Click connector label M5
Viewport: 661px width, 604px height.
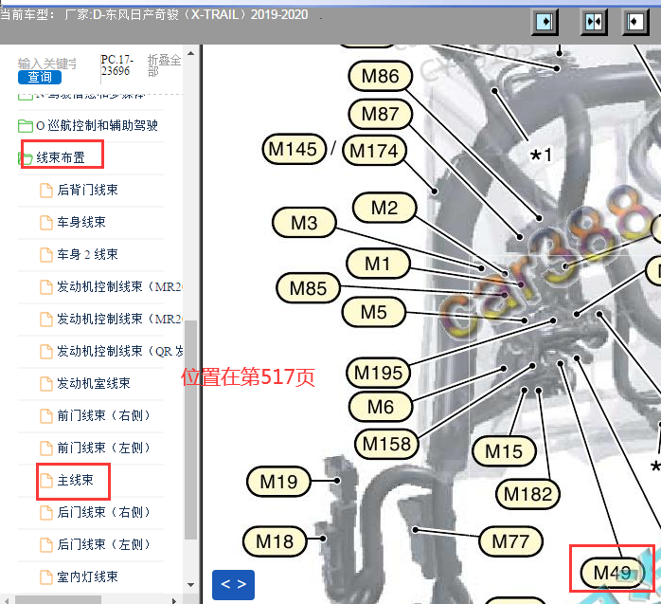click(373, 312)
